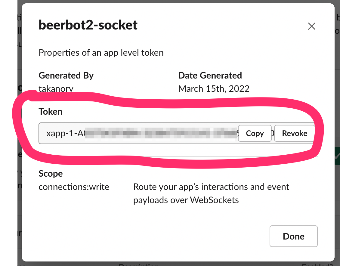Click the green checkmark behind the dialog
The width and height of the screenshot is (340, 266).
tap(337, 156)
